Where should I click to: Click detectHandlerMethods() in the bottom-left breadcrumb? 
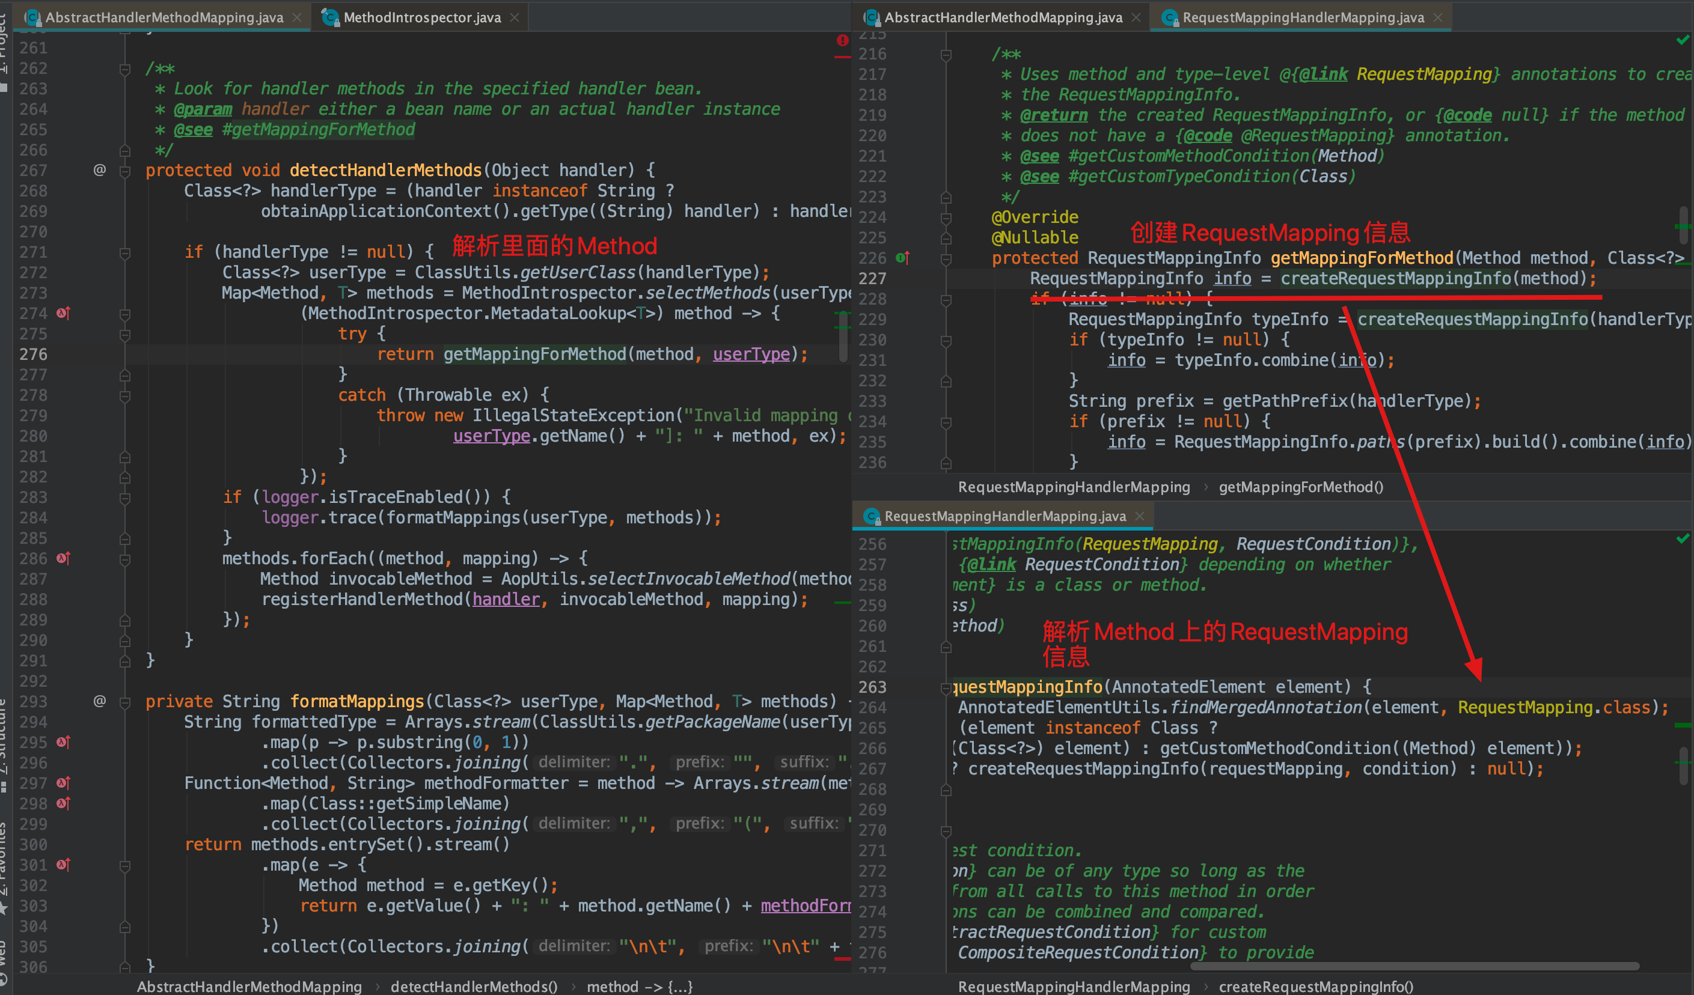(474, 986)
